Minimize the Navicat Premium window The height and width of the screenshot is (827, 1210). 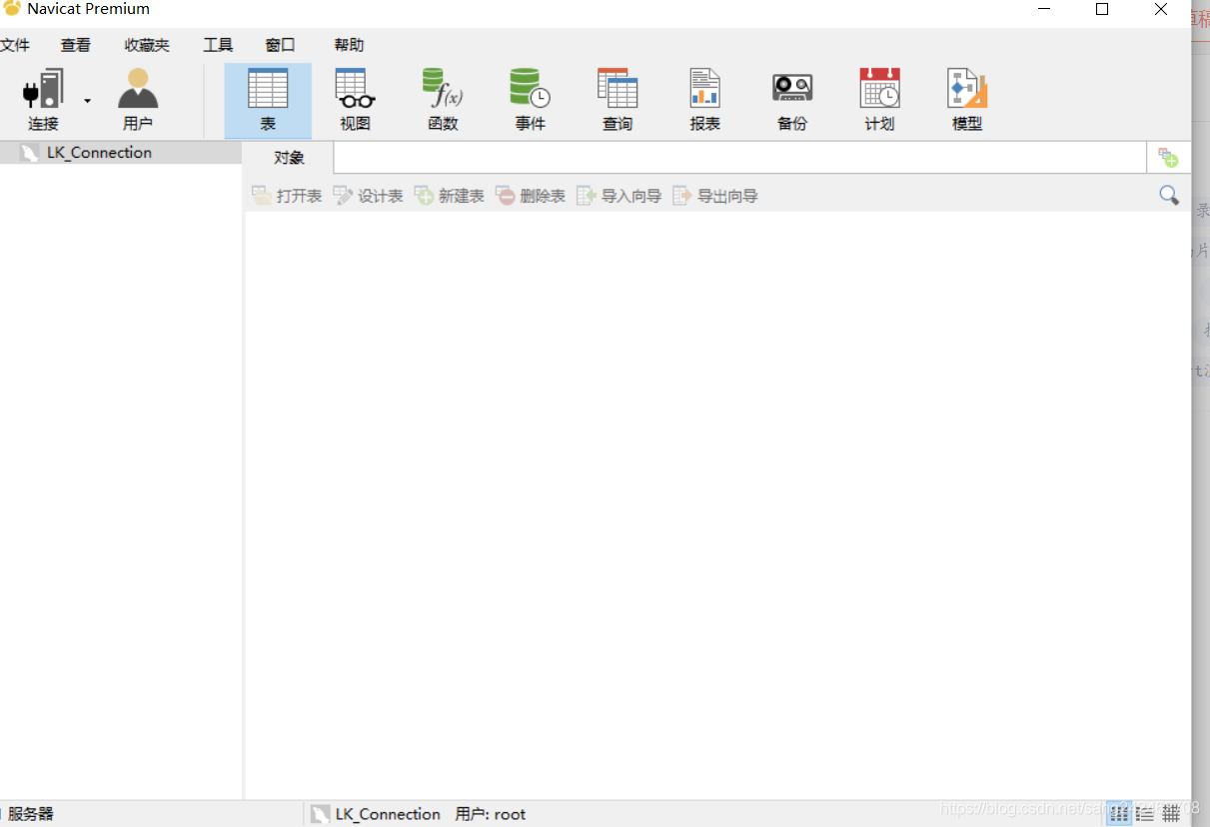[1044, 9]
